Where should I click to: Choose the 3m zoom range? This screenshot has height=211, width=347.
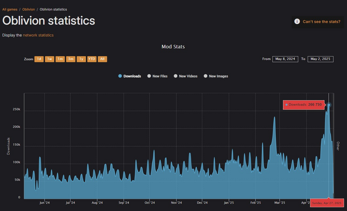point(70,59)
